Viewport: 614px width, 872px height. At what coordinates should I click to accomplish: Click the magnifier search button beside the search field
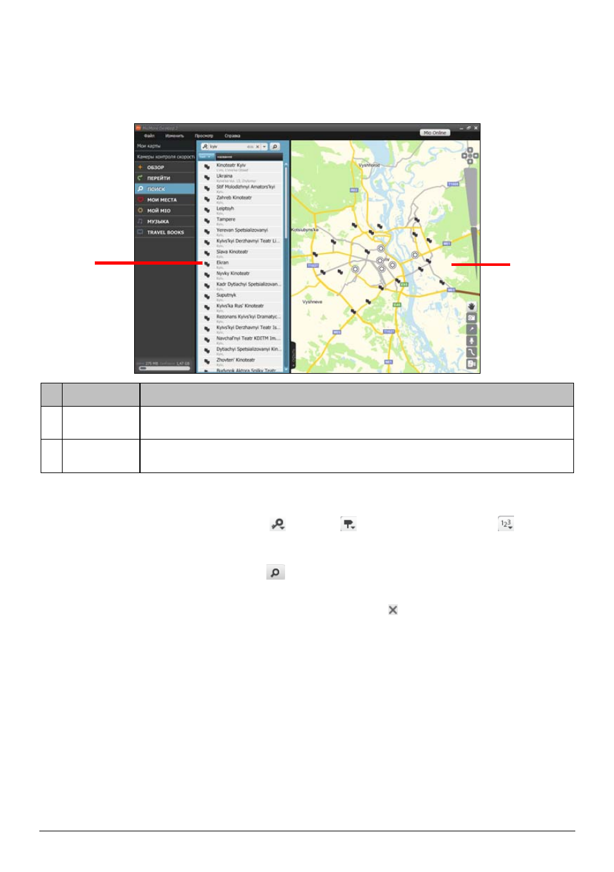tap(275, 147)
